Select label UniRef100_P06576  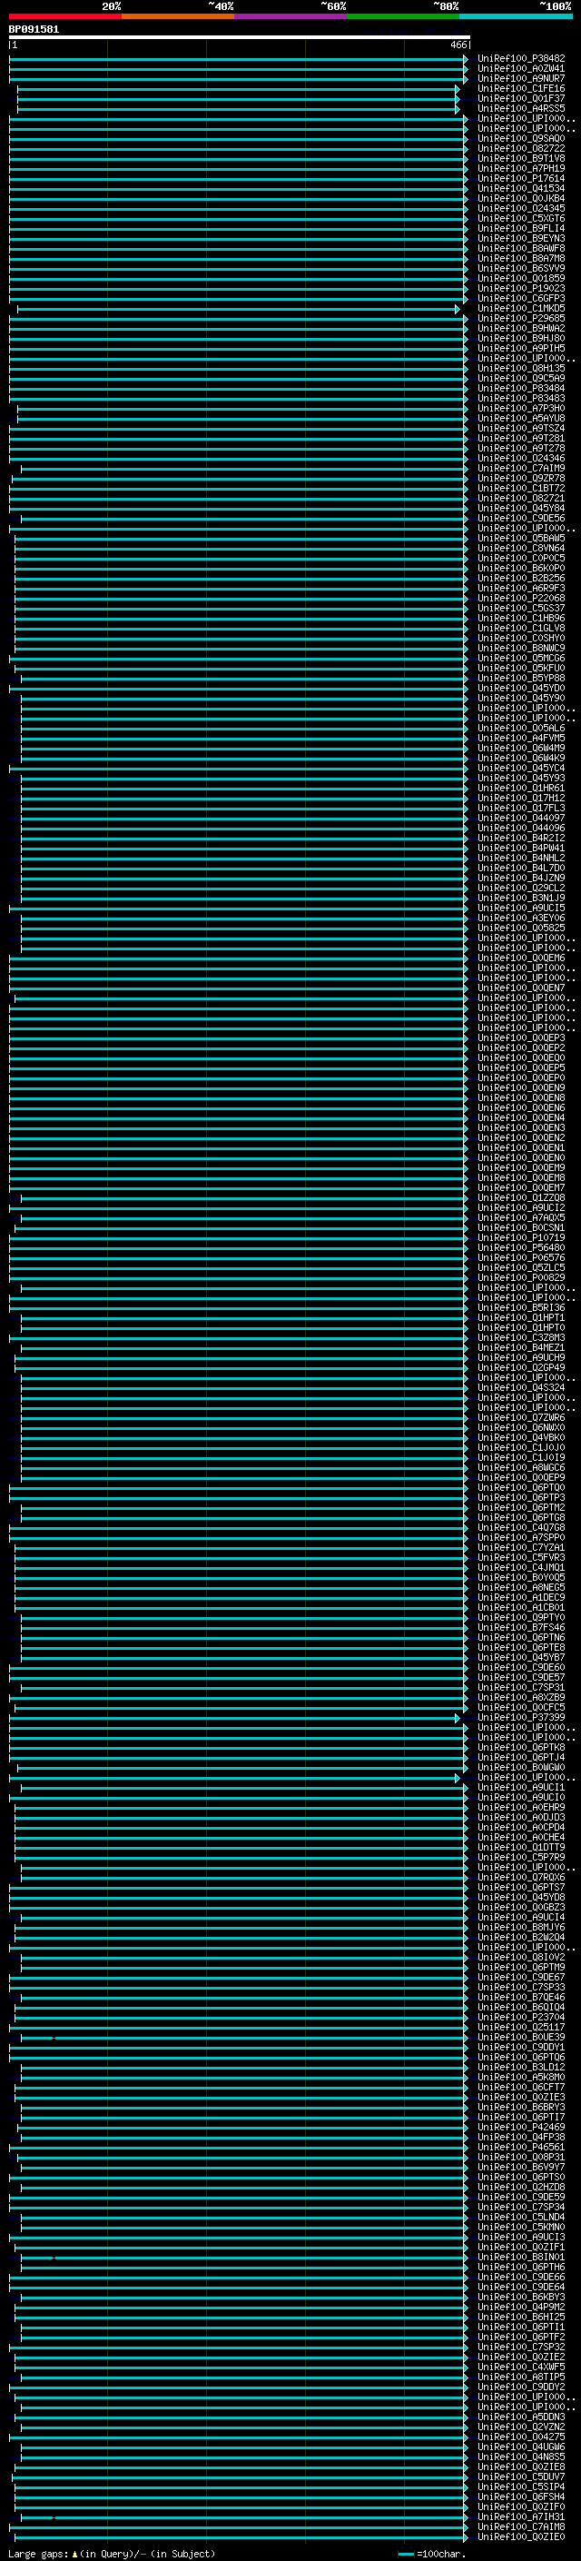521,1257
